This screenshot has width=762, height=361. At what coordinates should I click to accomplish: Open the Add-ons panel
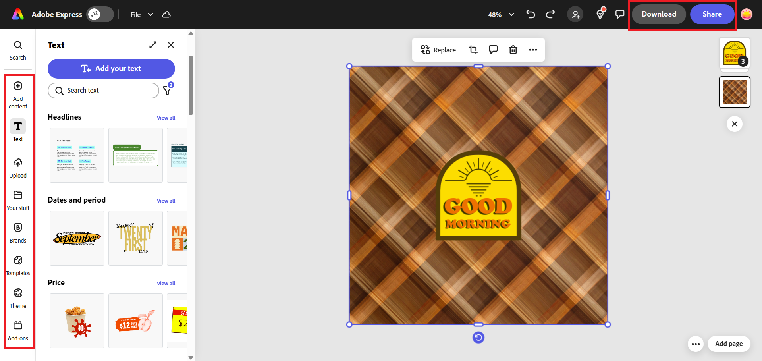pos(18,330)
